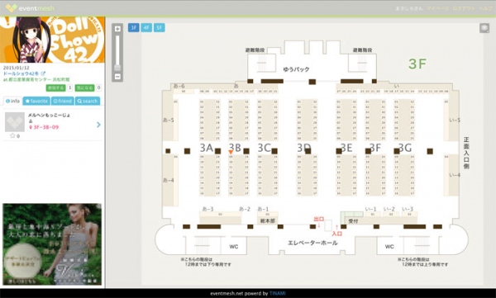Image resolution: width=496 pixels, height=298 pixels.
Task: Open the favorite tab
Action: pos(36,101)
